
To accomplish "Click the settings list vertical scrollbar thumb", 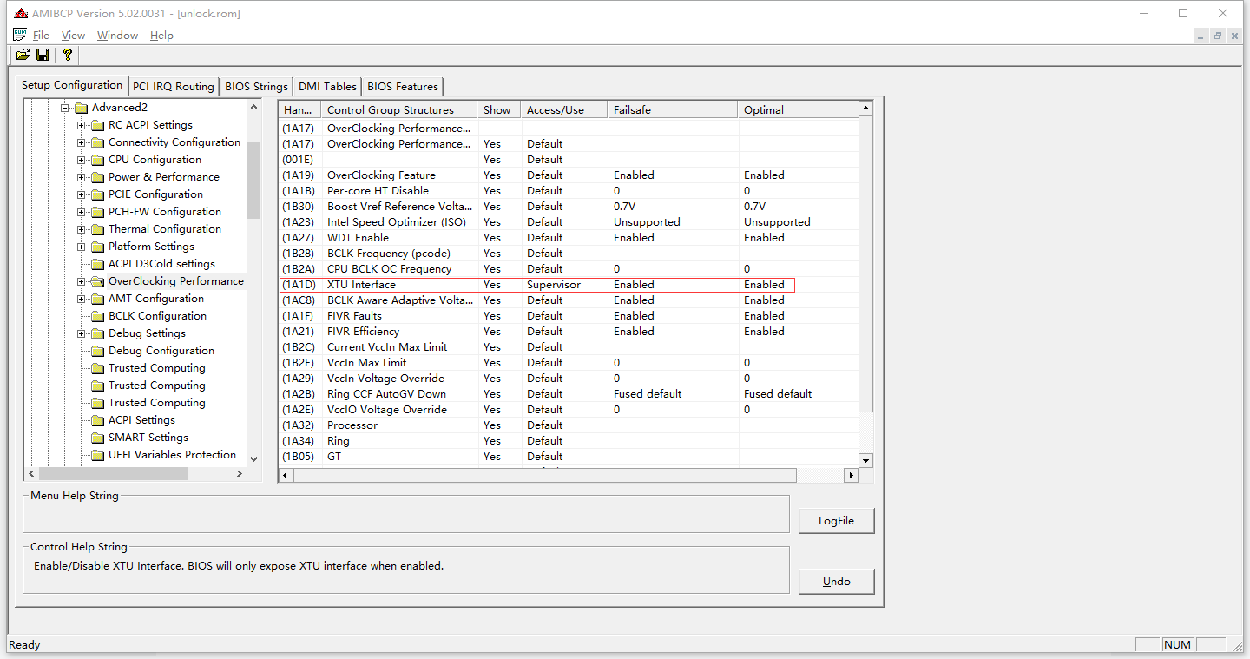I will click(x=865, y=264).
